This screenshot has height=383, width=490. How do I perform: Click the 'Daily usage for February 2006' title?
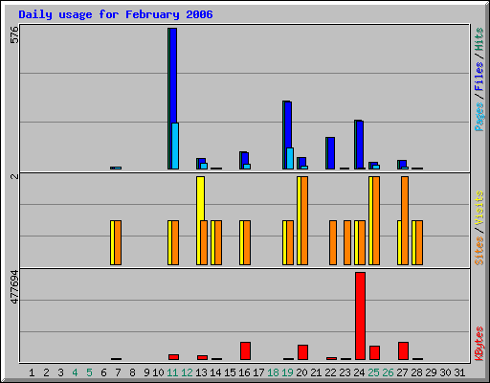tap(116, 15)
